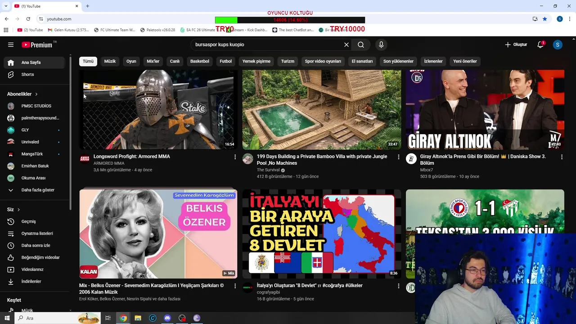
Task: Play the Belkıs Özener mix thumbnail
Action: 158,234
